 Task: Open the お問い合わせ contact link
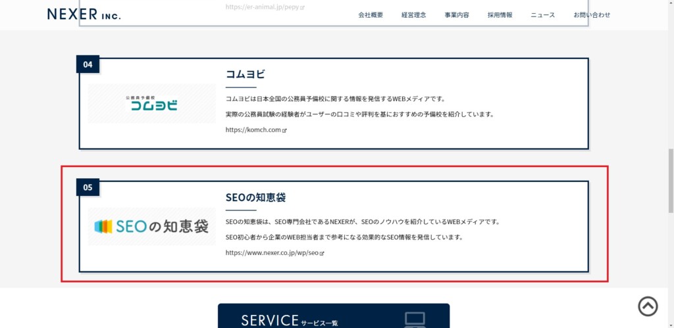point(592,15)
